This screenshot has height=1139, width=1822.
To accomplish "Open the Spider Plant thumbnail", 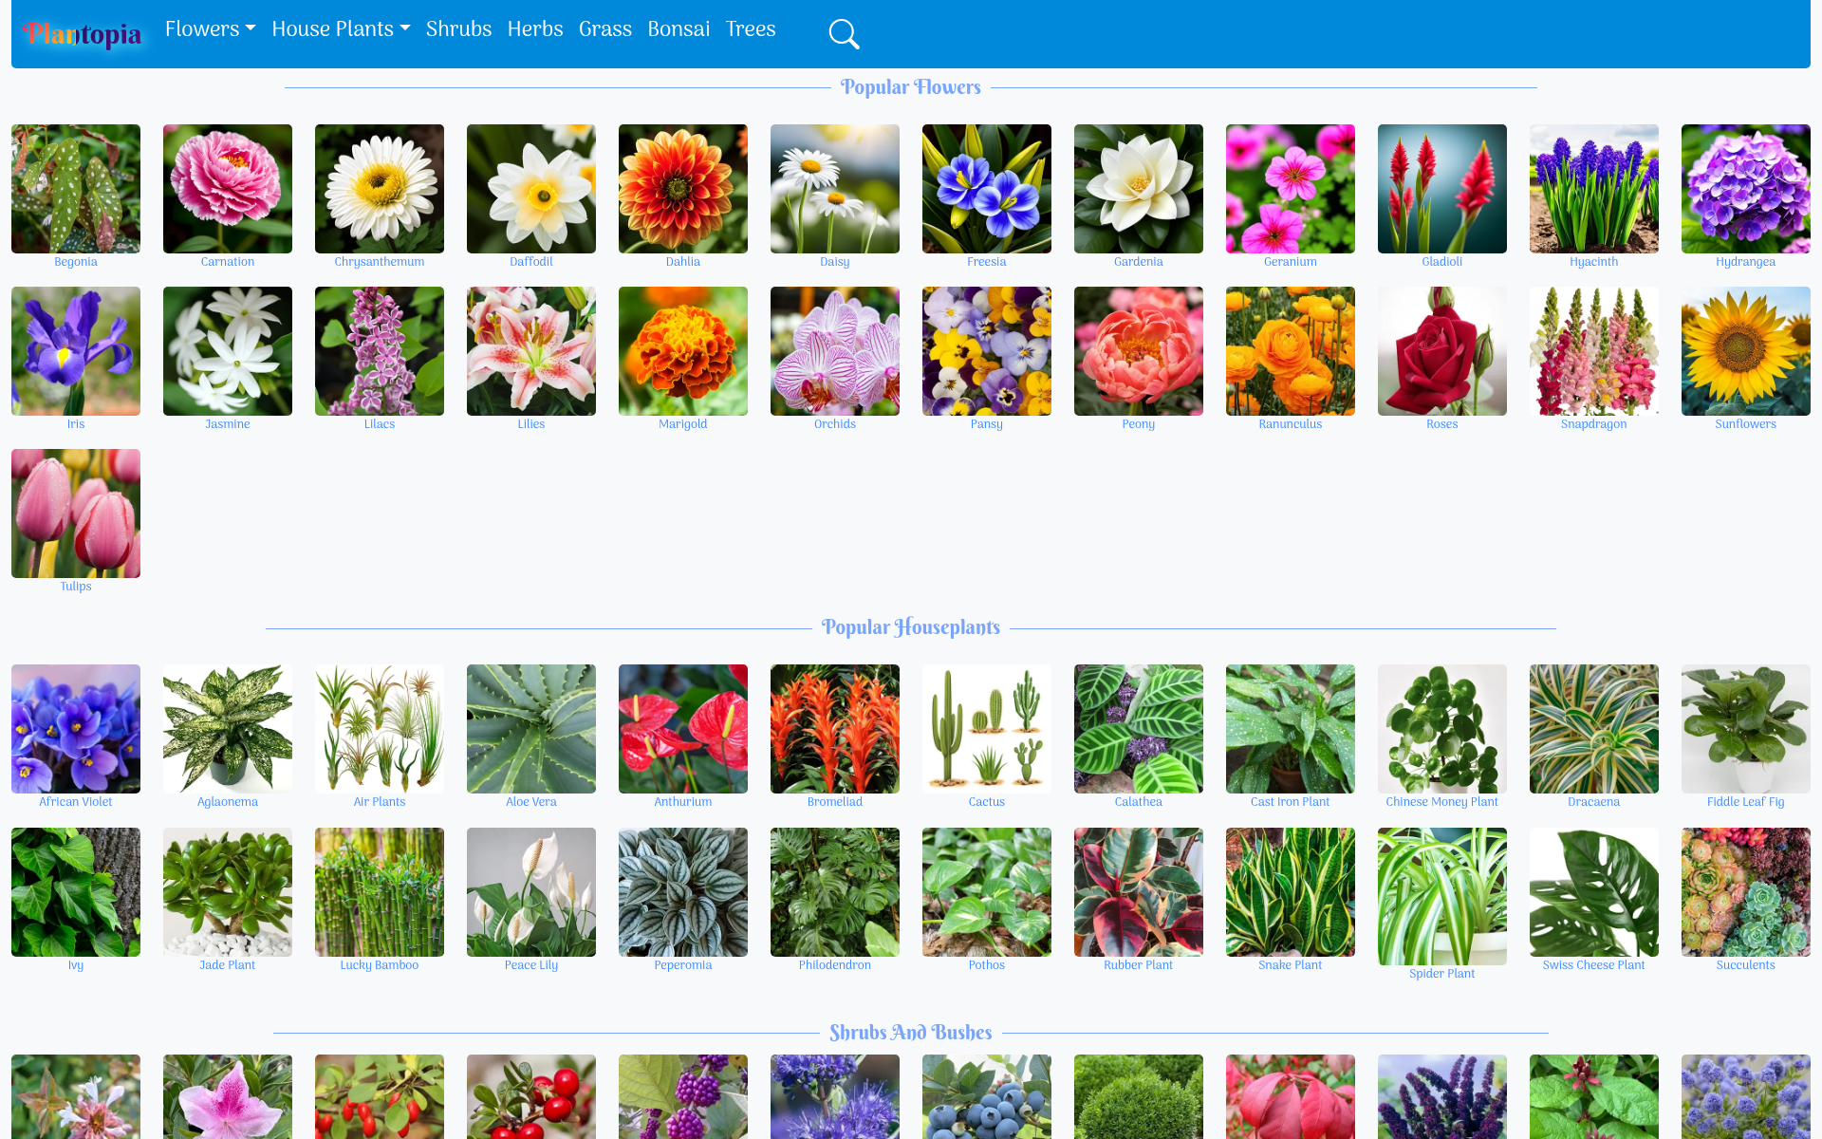I will pyautogui.click(x=1442, y=896).
